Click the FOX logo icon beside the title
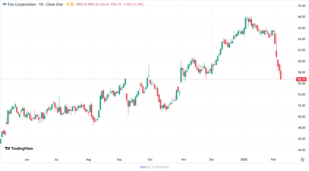309x171 pixels. (x=4, y=4)
